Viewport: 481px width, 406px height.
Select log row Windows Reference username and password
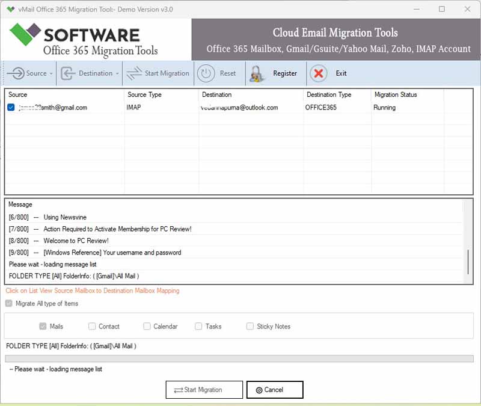point(234,252)
